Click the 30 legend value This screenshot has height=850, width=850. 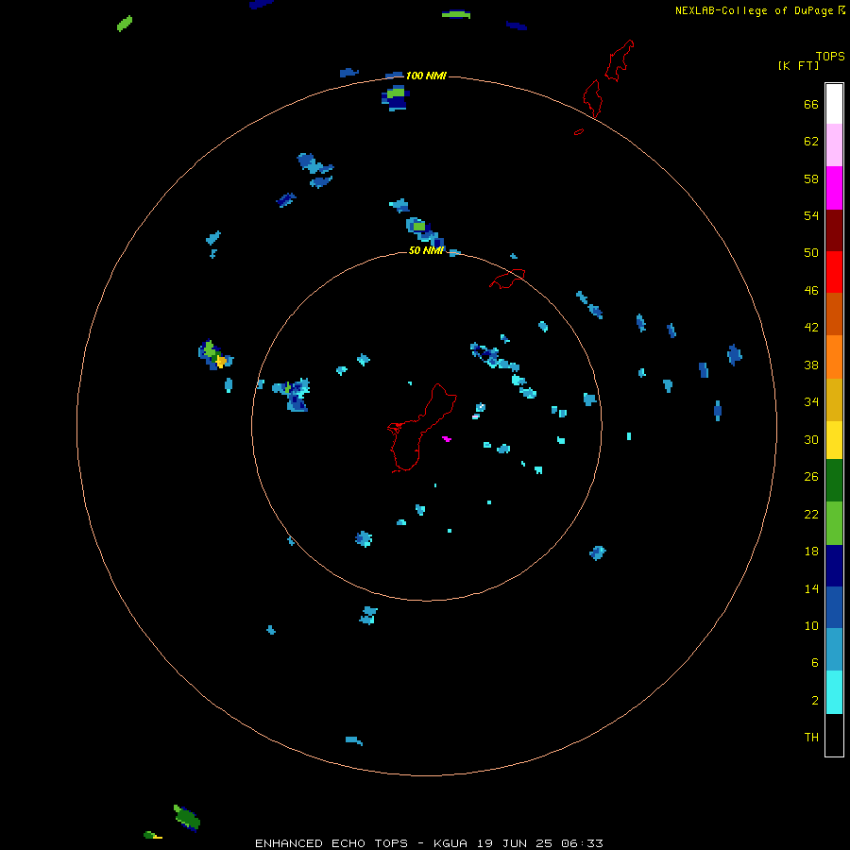811,439
